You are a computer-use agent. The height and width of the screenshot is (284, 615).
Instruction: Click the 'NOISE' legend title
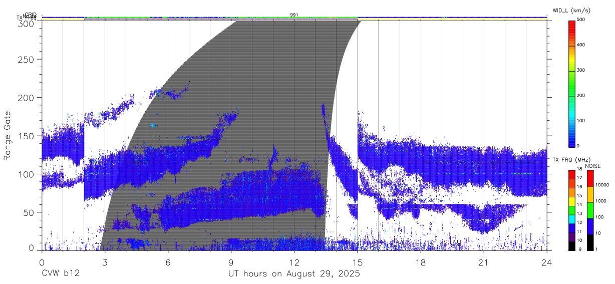point(592,166)
